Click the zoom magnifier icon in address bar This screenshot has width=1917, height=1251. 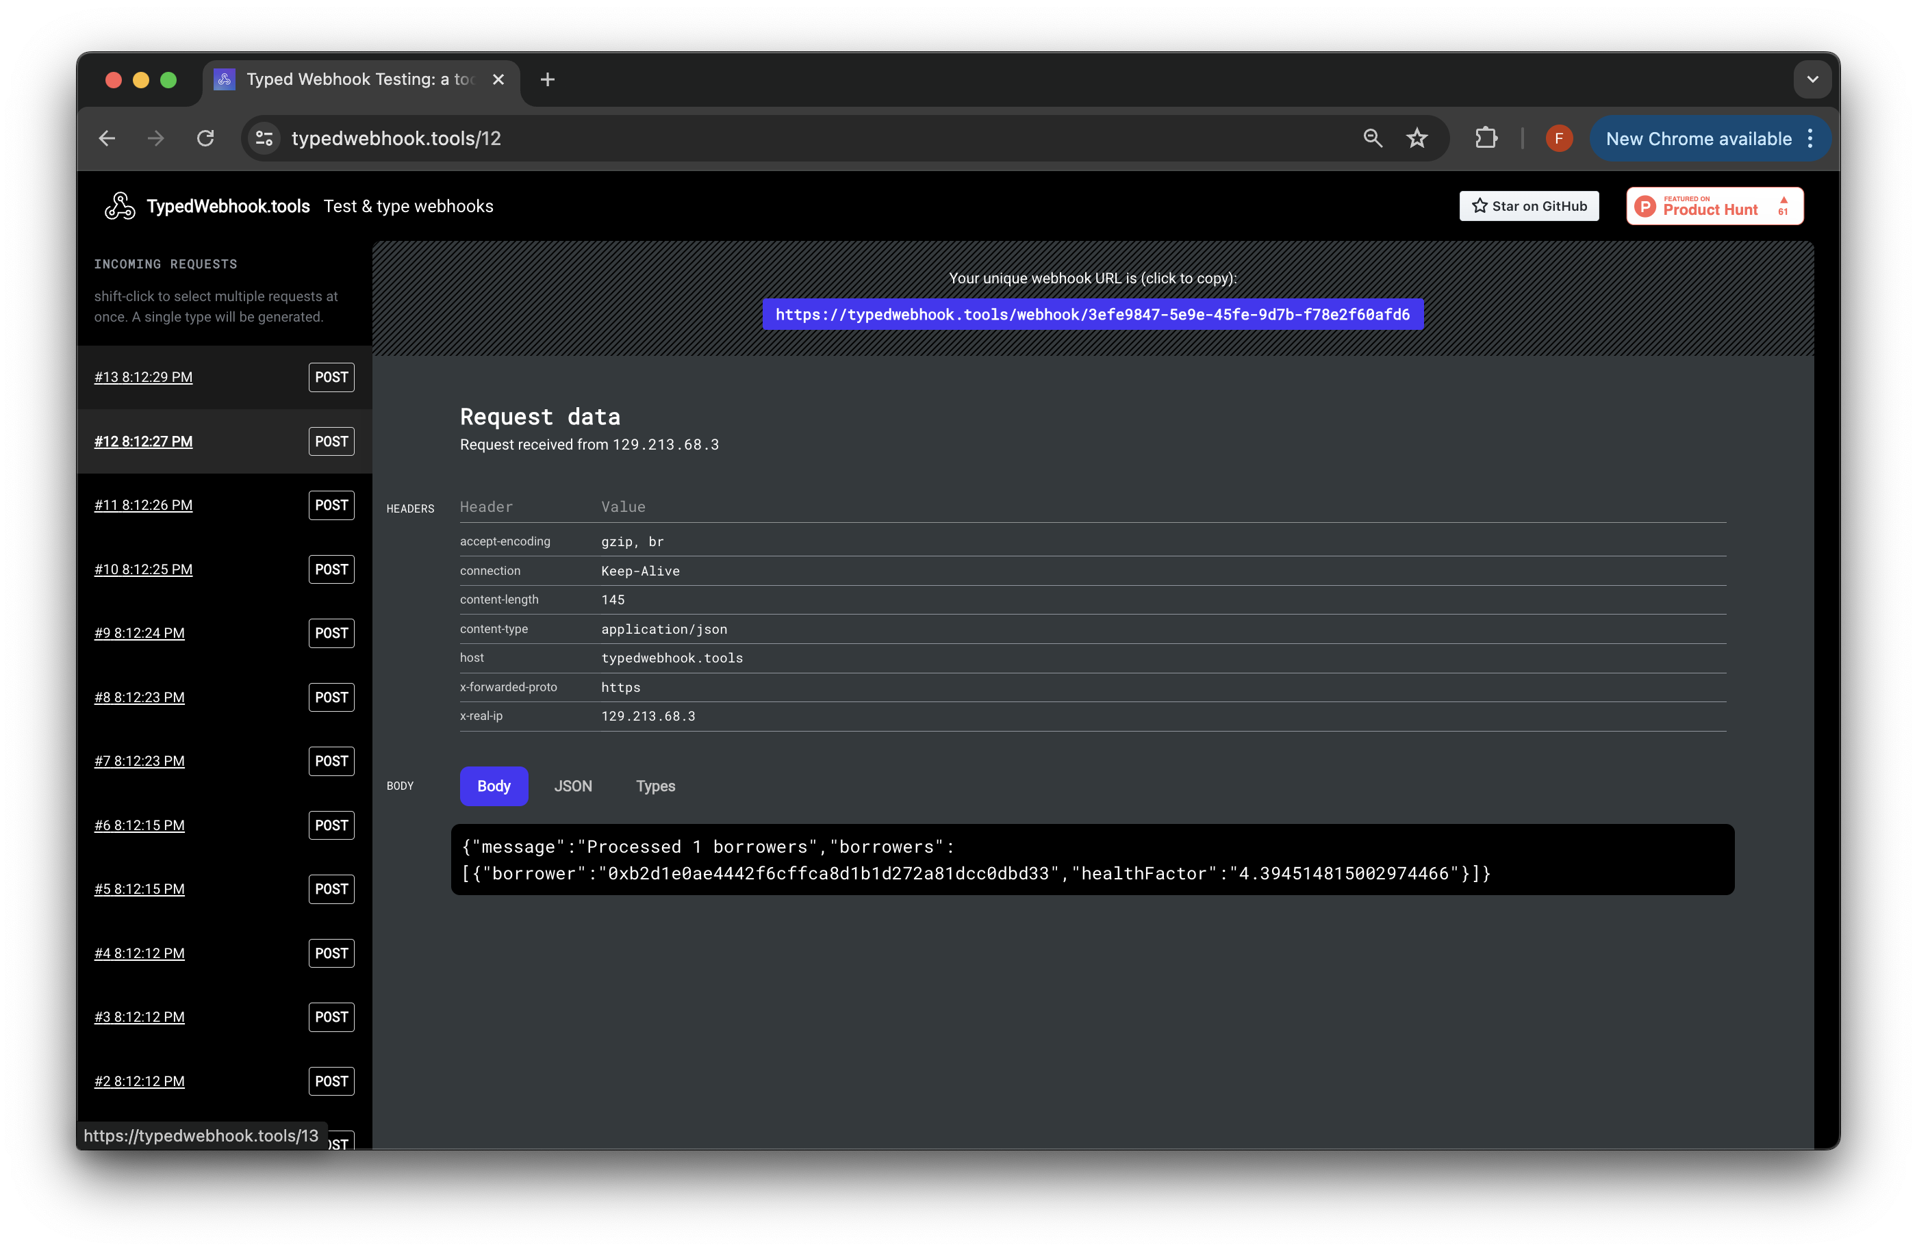click(1373, 138)
